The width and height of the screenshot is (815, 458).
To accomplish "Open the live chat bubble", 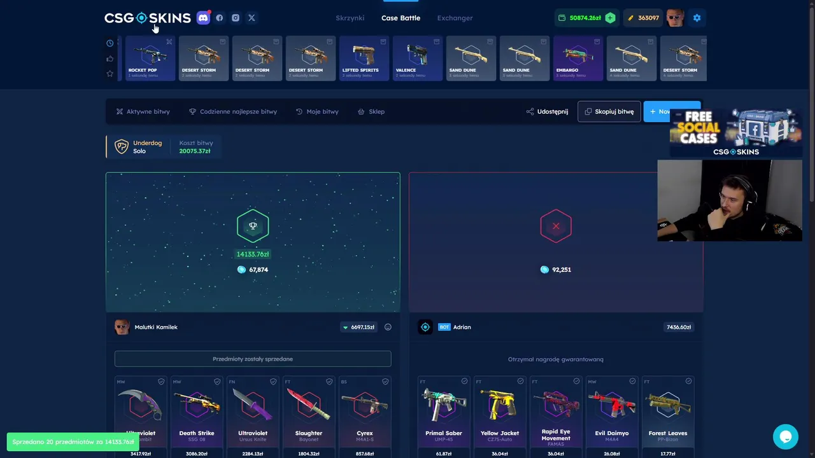I will 786,437.
